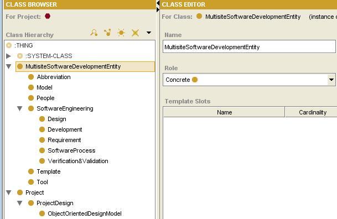Image resolution: width=337 pixels, height=219 pixels.
Task: Select the Abbreviation class
Action: tap(54, 77)
